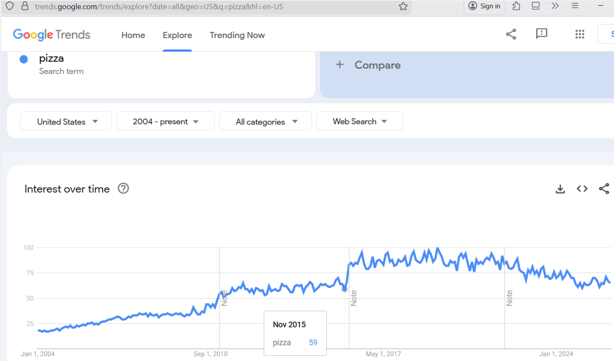Click the Note marker near 2016
The image size is (614, 361).
(x=354, y=298)
